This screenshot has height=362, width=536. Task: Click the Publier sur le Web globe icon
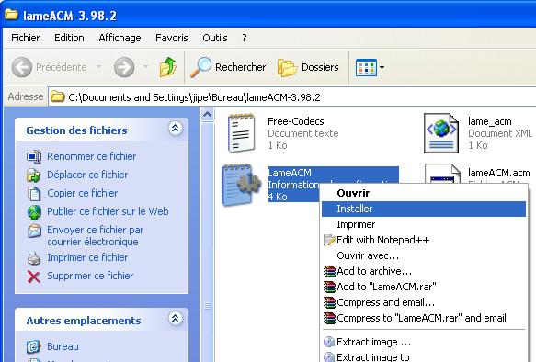(34, 211)
